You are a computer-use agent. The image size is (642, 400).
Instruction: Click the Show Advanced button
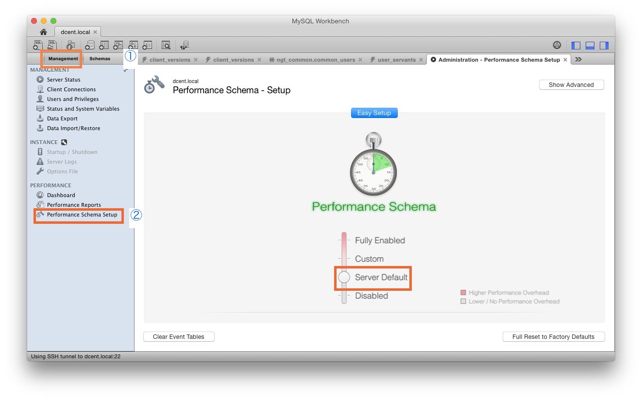(571, 84)
